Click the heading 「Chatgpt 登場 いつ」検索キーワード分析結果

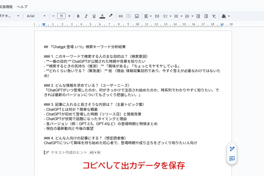click(x=84, y=47)
